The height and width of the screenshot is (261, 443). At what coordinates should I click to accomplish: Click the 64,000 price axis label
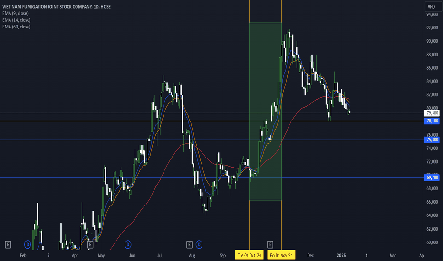click(432, 215)
